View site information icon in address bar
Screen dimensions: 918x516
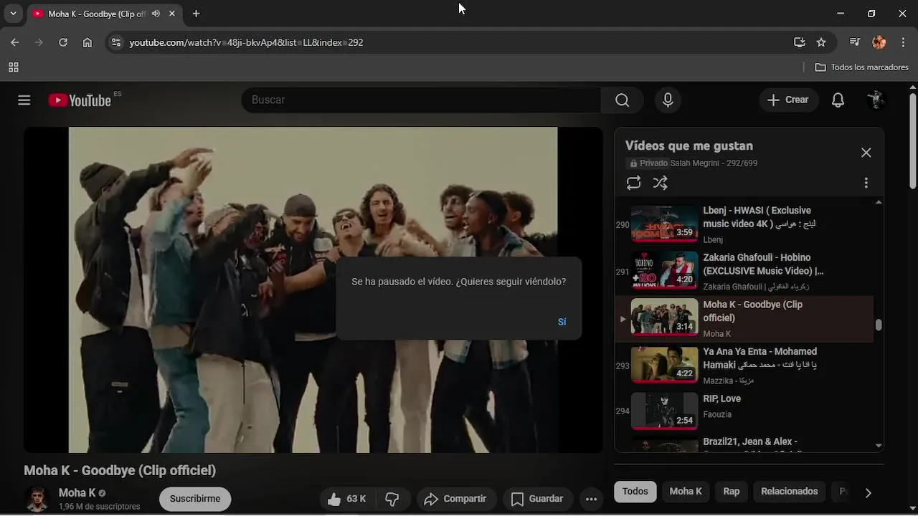(115, 42)
